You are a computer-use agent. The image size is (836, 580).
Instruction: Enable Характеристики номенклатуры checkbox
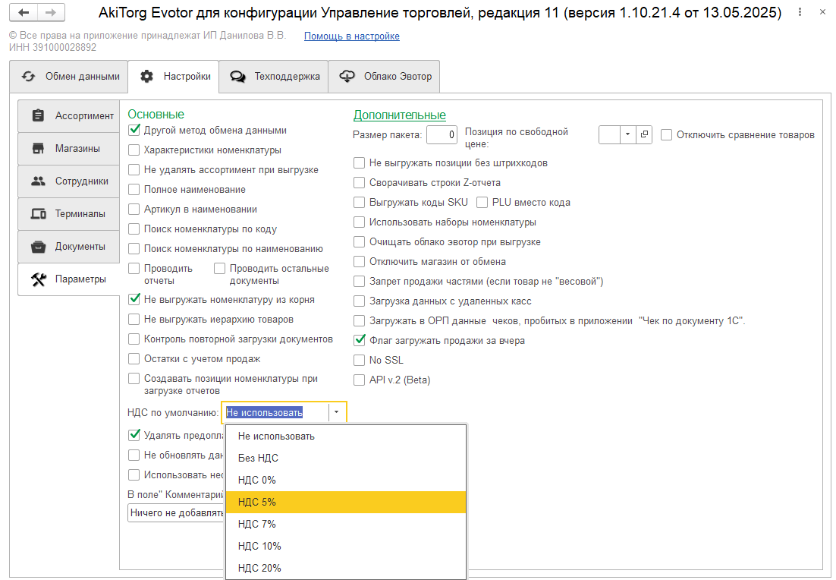(134, 150)
